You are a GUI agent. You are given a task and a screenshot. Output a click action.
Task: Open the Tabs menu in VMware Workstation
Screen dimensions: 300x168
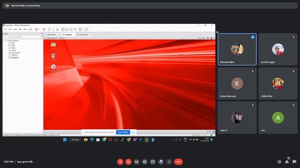25,29
